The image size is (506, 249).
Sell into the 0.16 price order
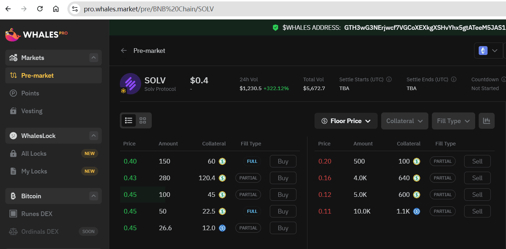click(x=477, y=178)
